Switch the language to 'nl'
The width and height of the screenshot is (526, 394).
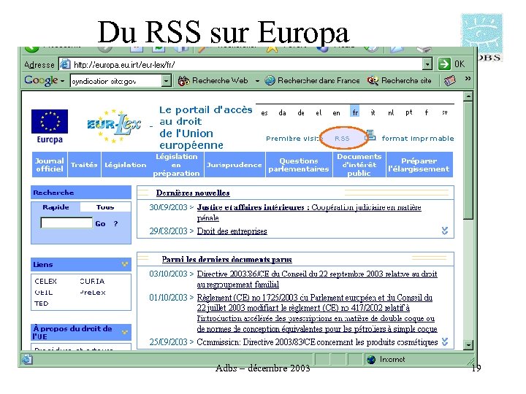[391, 113]
